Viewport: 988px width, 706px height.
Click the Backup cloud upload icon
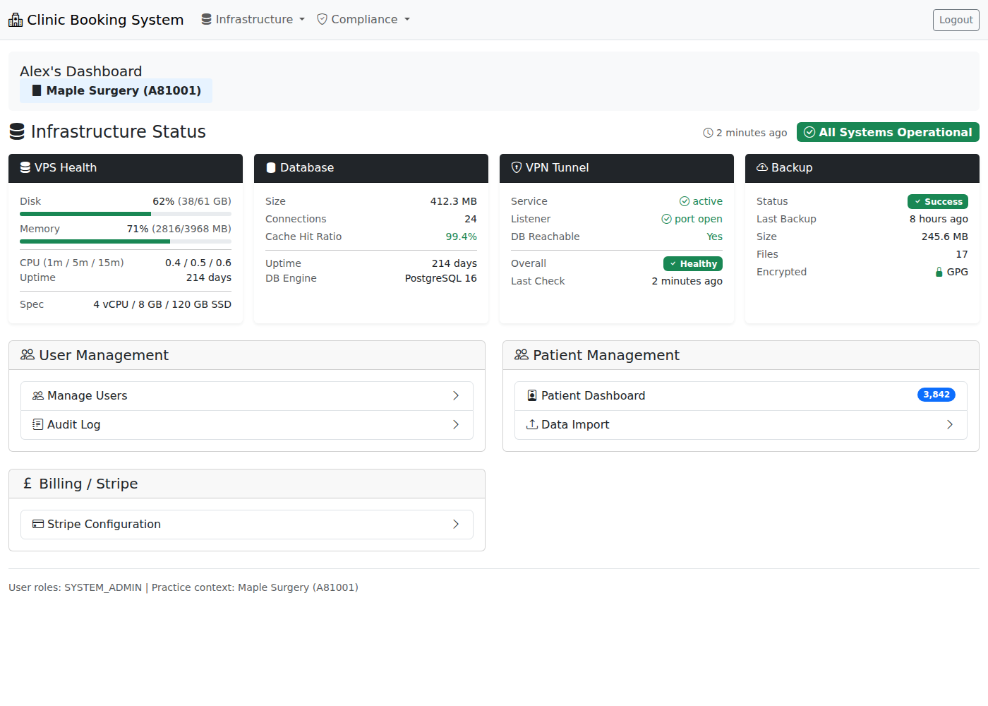click(762, 167)
